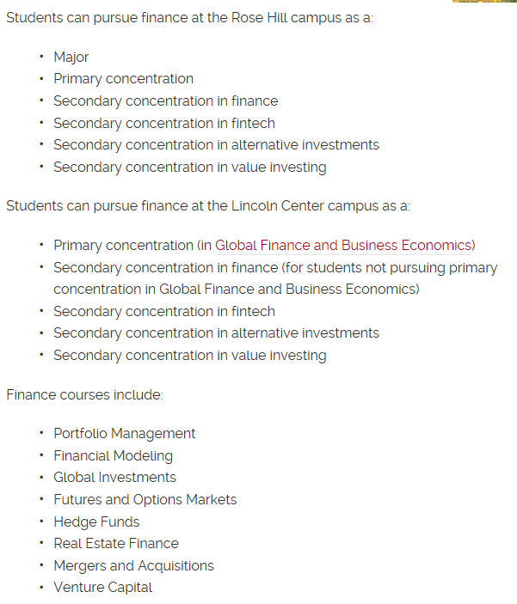Open the Global Finance and Business Economics link
The image size is (517, 604).
coord(343,246)
